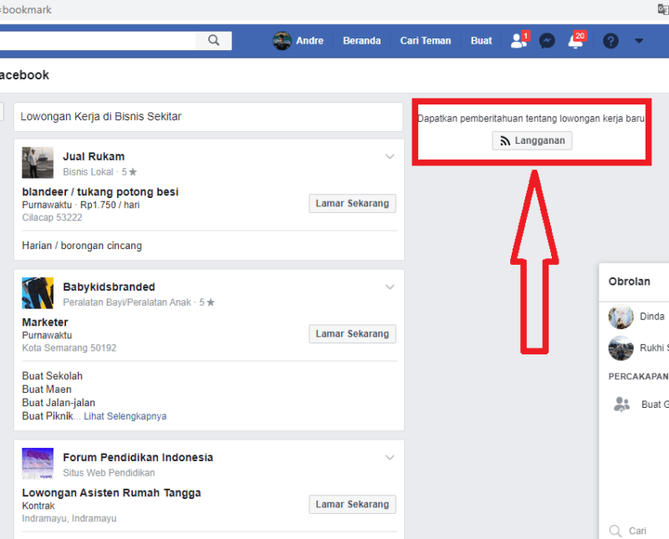The height and width of the screenshot is (539, 669).
Task: Go to Andre profile link
Action: [309, 40]
